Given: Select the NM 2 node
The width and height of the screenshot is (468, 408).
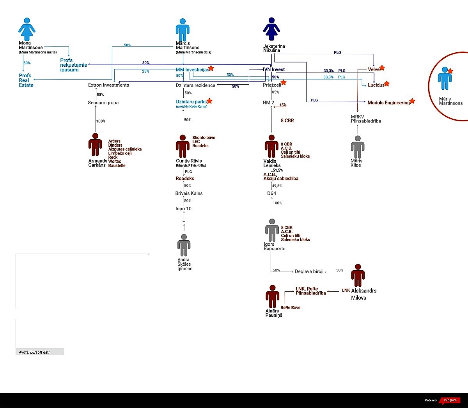Looking at the screenshot, I should (x=268, y=103).
